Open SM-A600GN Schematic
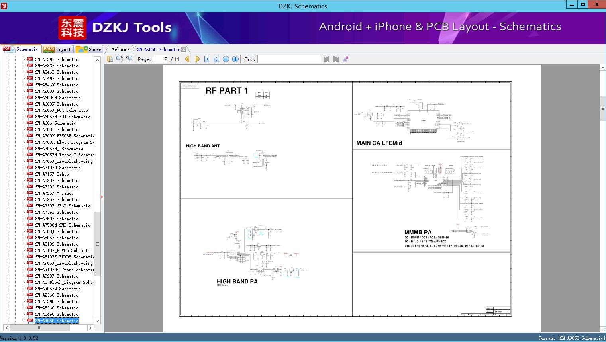This screenshot has width=606, height=342. pos(58,98)
